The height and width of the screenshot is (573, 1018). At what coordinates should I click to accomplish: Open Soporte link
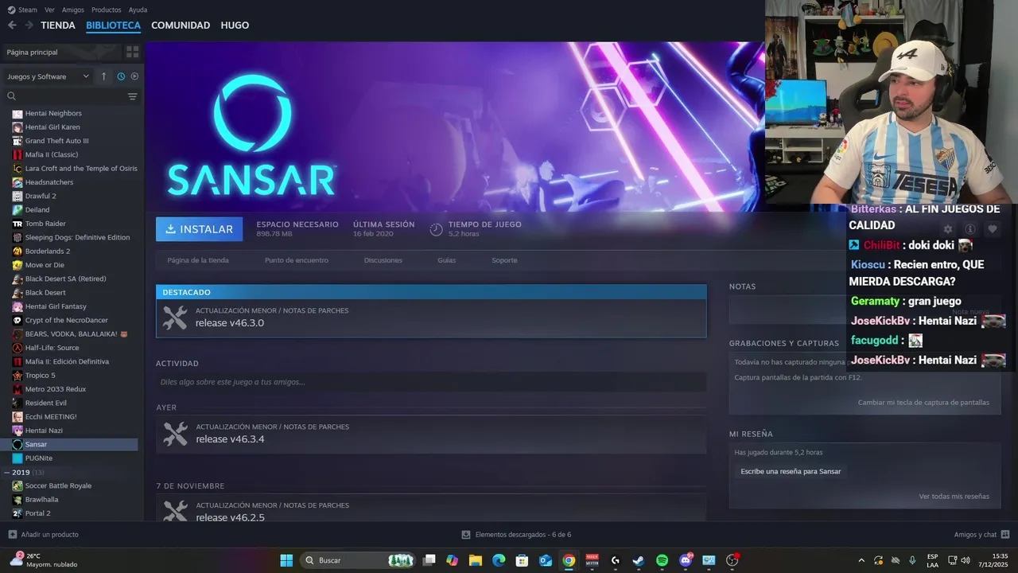(x=504, y=260)
